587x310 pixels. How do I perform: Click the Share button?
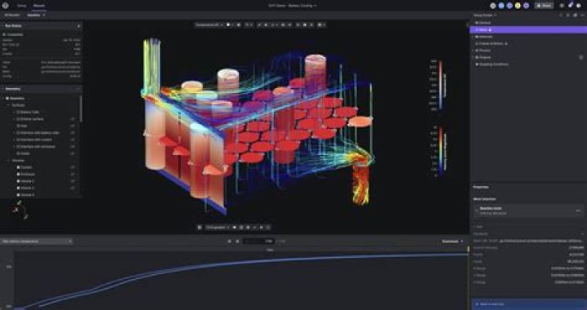pyautogui.click(x=544, y=6)
